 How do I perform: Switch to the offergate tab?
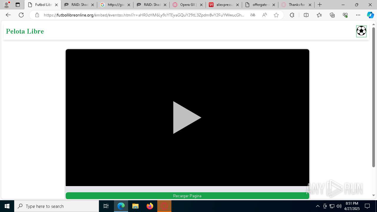coord(260,5)
